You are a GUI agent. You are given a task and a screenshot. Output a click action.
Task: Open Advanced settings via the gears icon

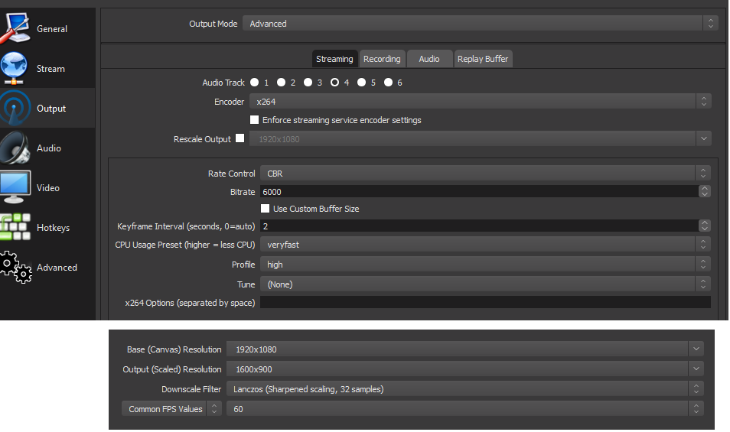[16, 268]
